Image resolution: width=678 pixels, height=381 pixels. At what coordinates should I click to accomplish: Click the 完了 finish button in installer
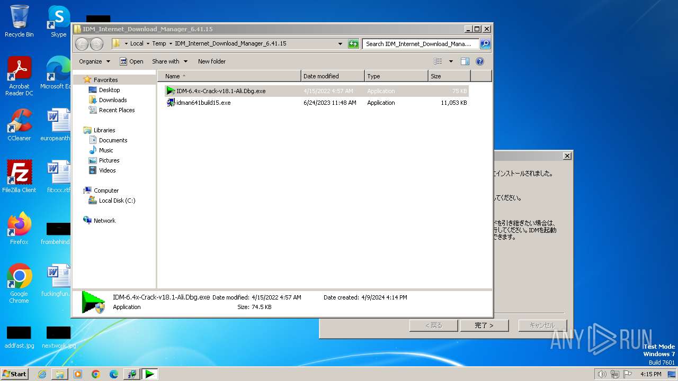pos(484,325)
